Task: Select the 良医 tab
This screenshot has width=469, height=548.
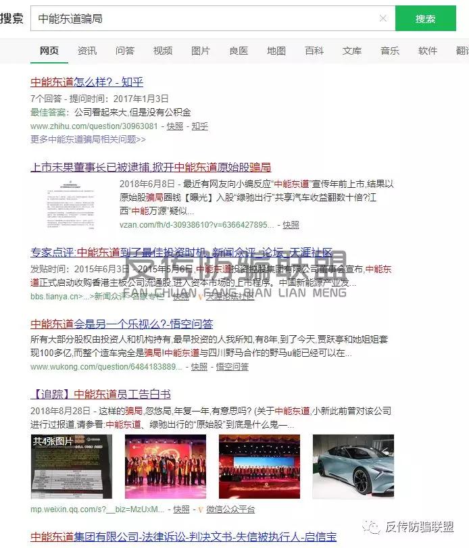Action: [239, 51]
